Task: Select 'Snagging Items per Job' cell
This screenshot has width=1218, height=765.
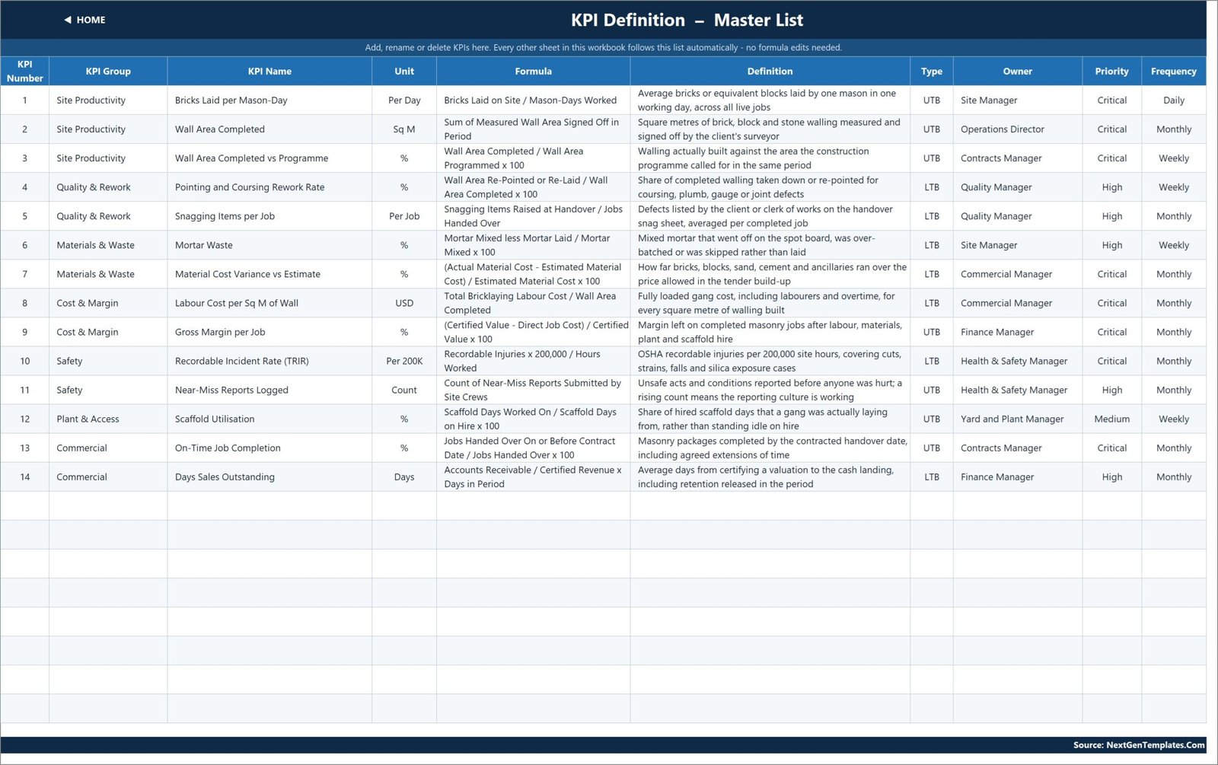Action: [x=269, y=216]
